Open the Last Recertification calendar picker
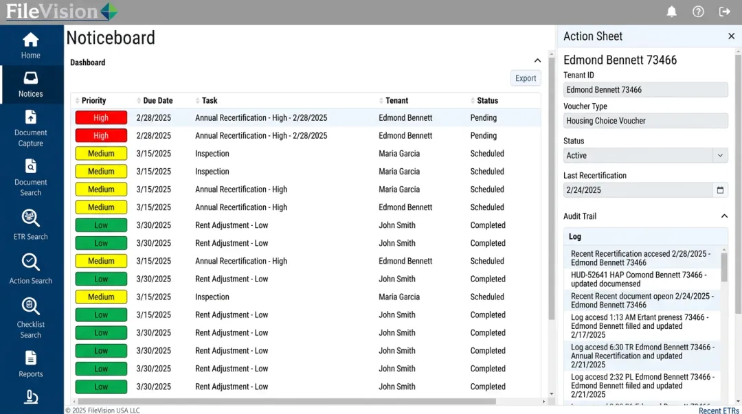 point(720,189)
